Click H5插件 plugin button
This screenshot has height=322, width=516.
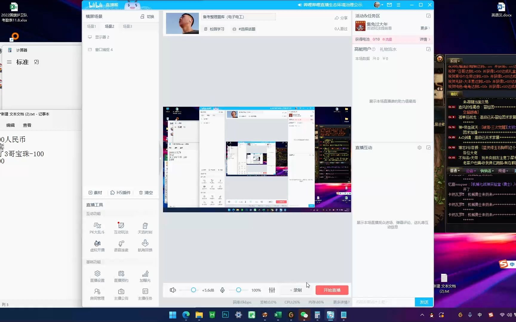click(x=120, y=193)
